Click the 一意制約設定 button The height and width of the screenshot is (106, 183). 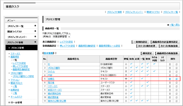tap(140, 42)
